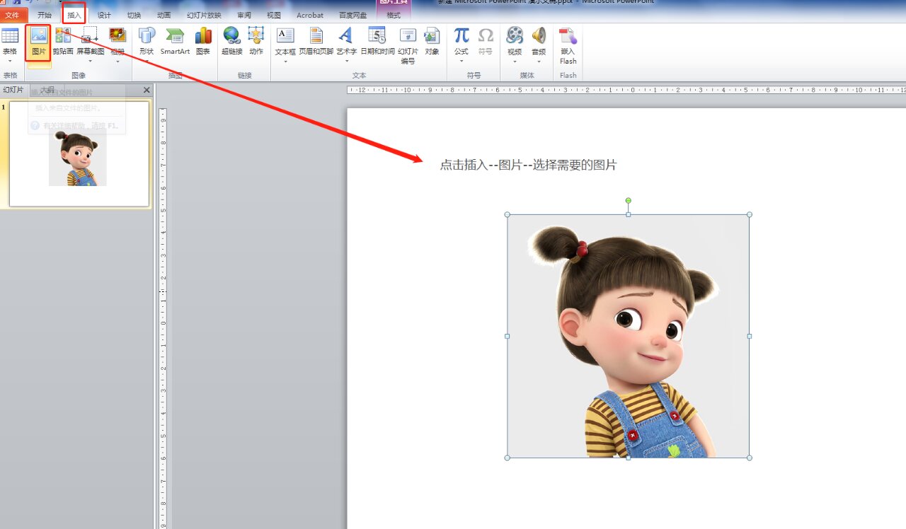Open the 切换 (Transitions) tab
Viewport: 906px width, 529px height.
tap(134, 15)
